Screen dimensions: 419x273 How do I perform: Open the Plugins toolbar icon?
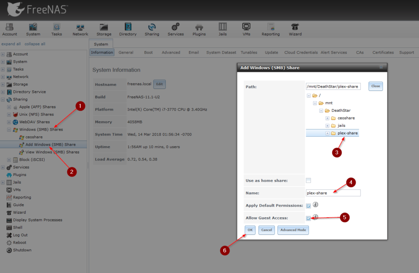[199, 27]
